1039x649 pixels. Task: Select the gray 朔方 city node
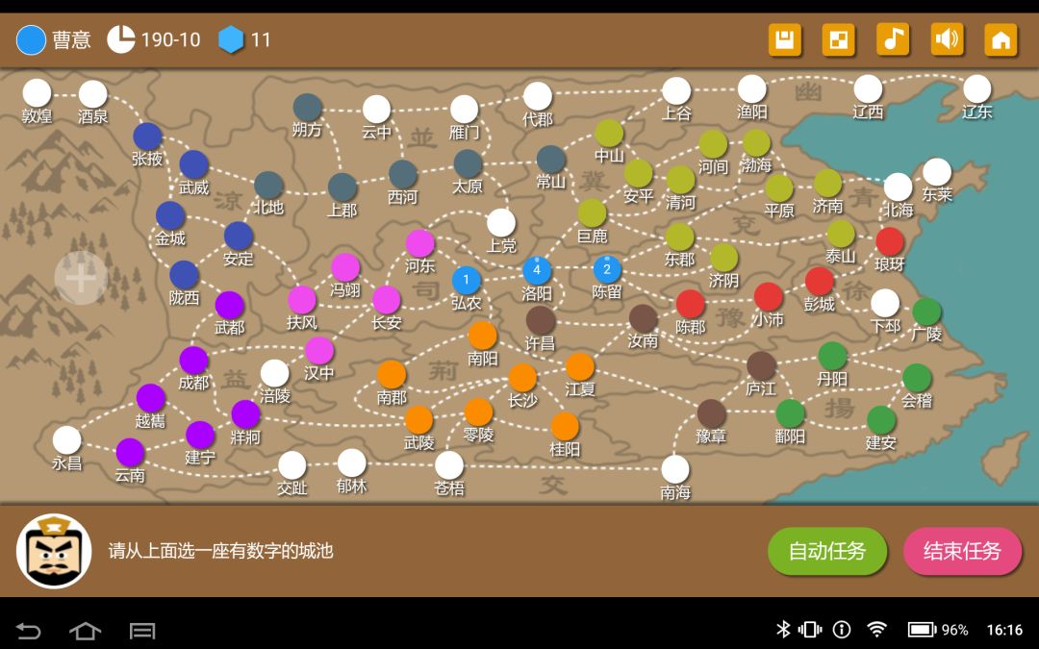[308, 108]
